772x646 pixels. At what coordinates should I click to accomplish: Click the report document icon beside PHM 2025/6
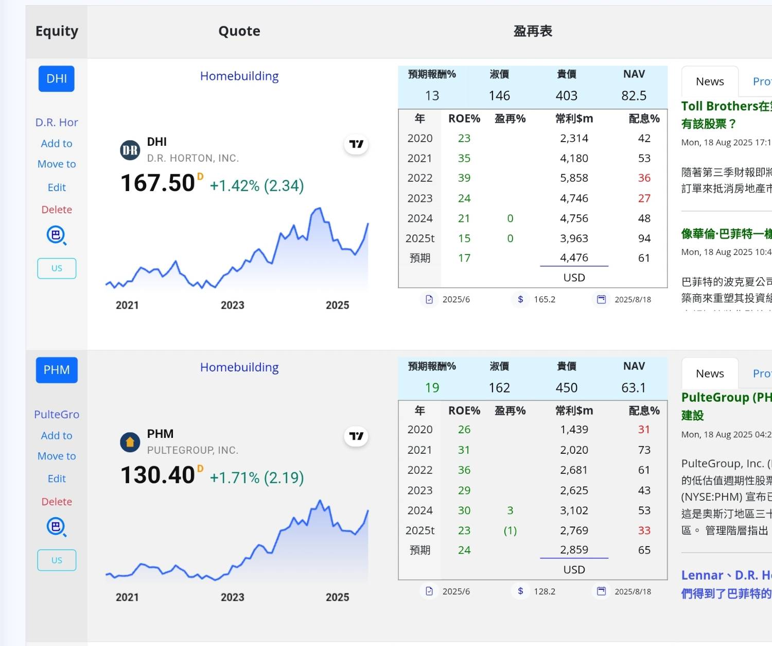[429, 591]
